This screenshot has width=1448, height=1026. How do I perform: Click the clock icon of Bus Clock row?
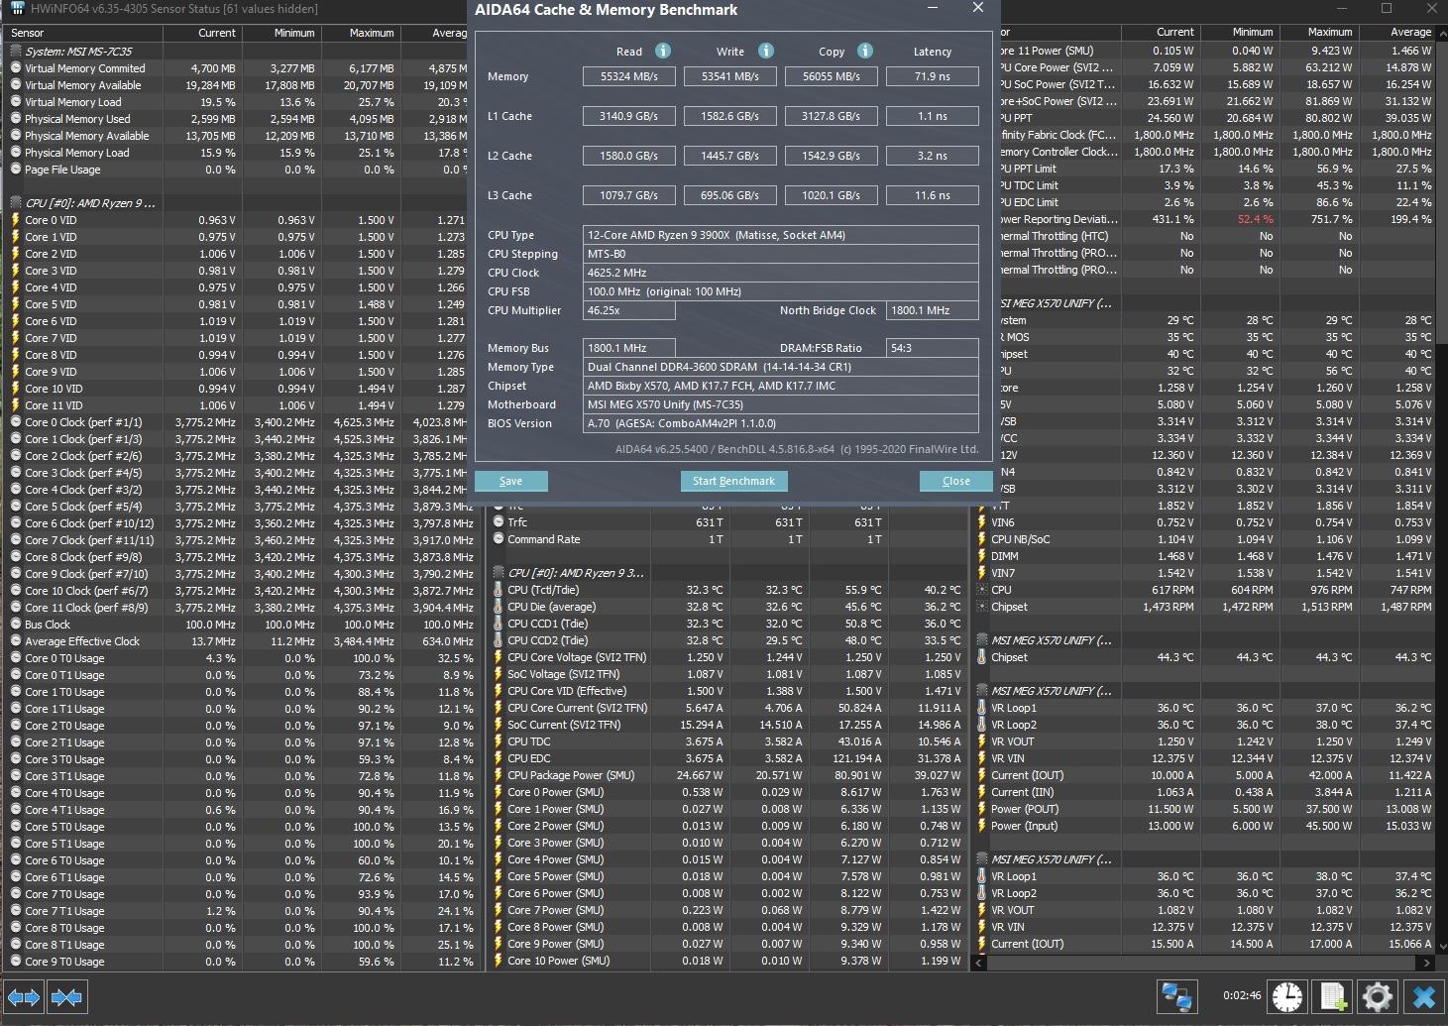[16, 625]
